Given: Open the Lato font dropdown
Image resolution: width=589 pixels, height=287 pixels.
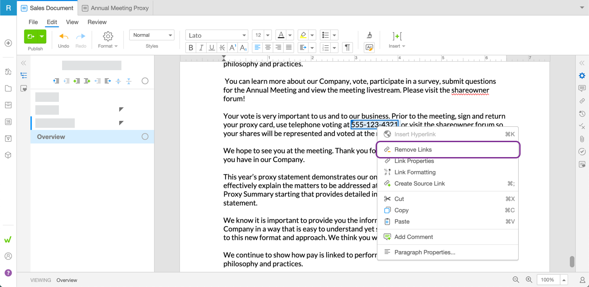Looking at the screenshot, I should 217,35.
